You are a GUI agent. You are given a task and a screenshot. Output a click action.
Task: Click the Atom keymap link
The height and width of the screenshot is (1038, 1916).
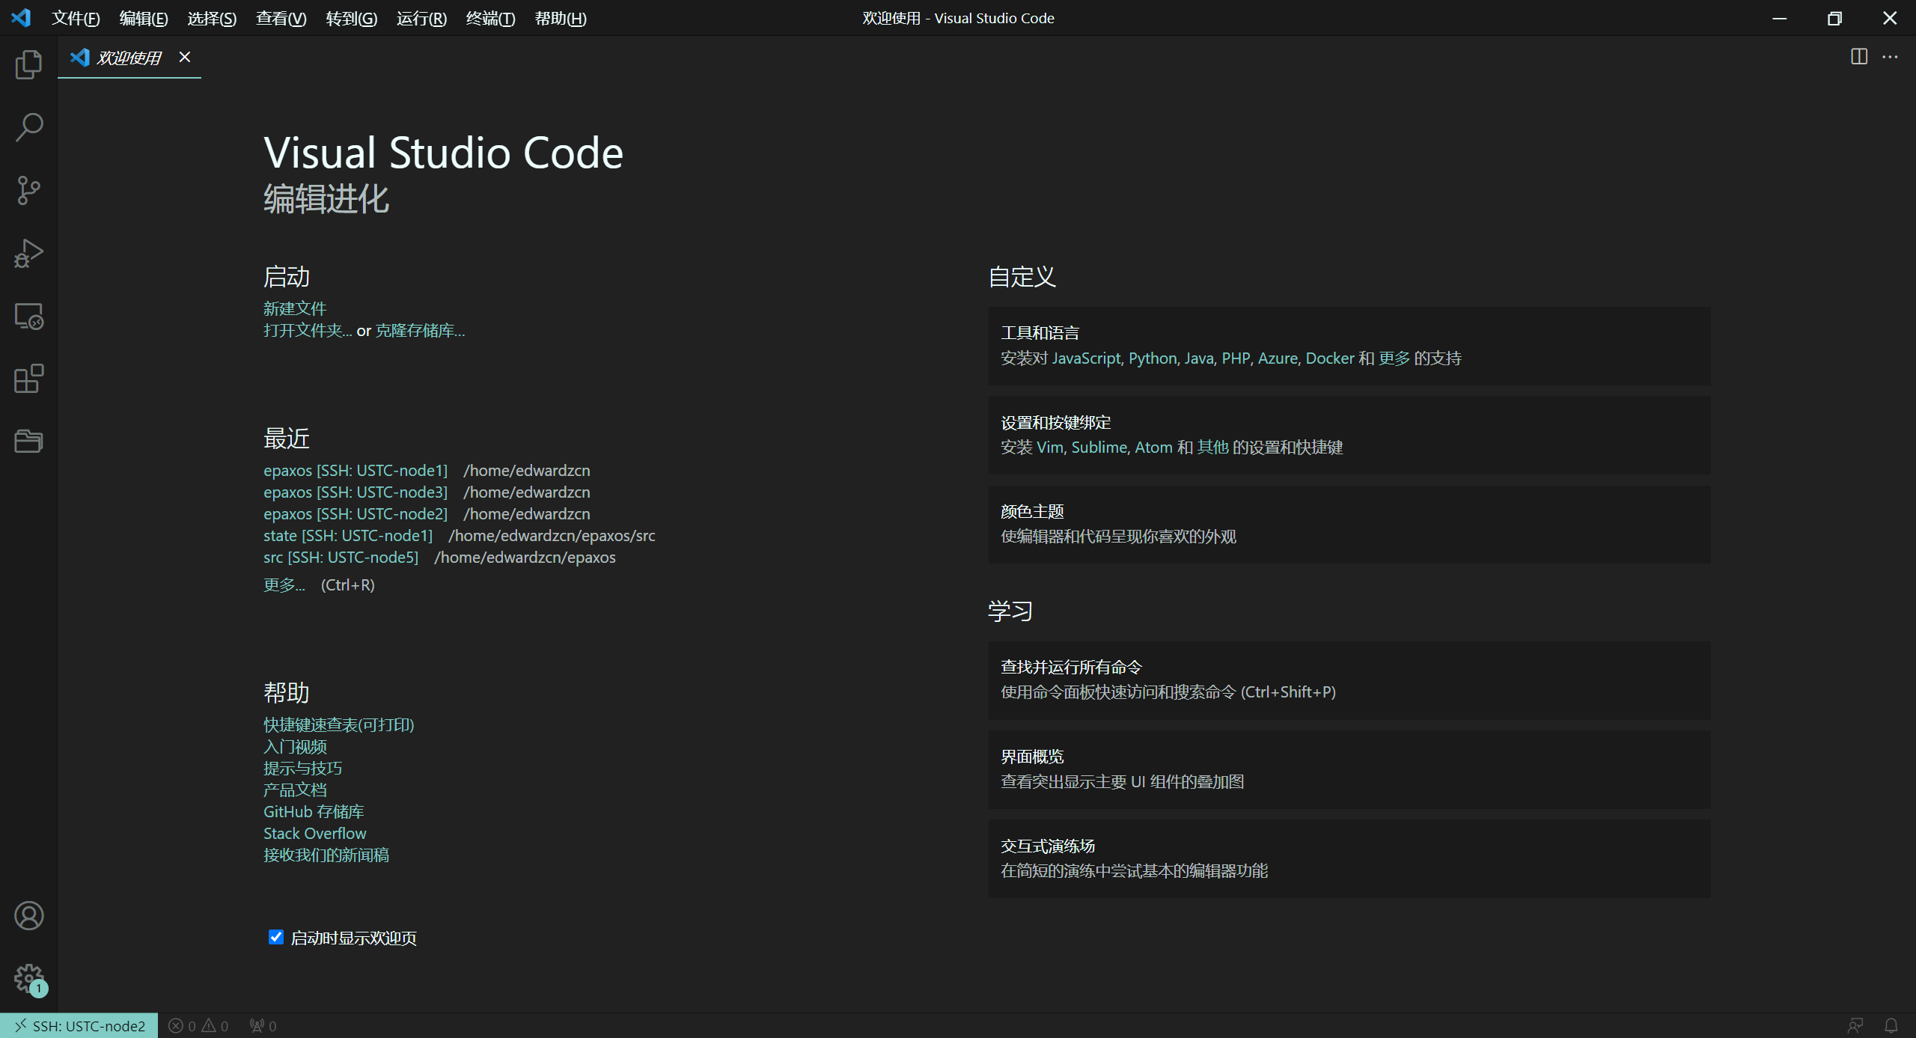click(1154, 447)
